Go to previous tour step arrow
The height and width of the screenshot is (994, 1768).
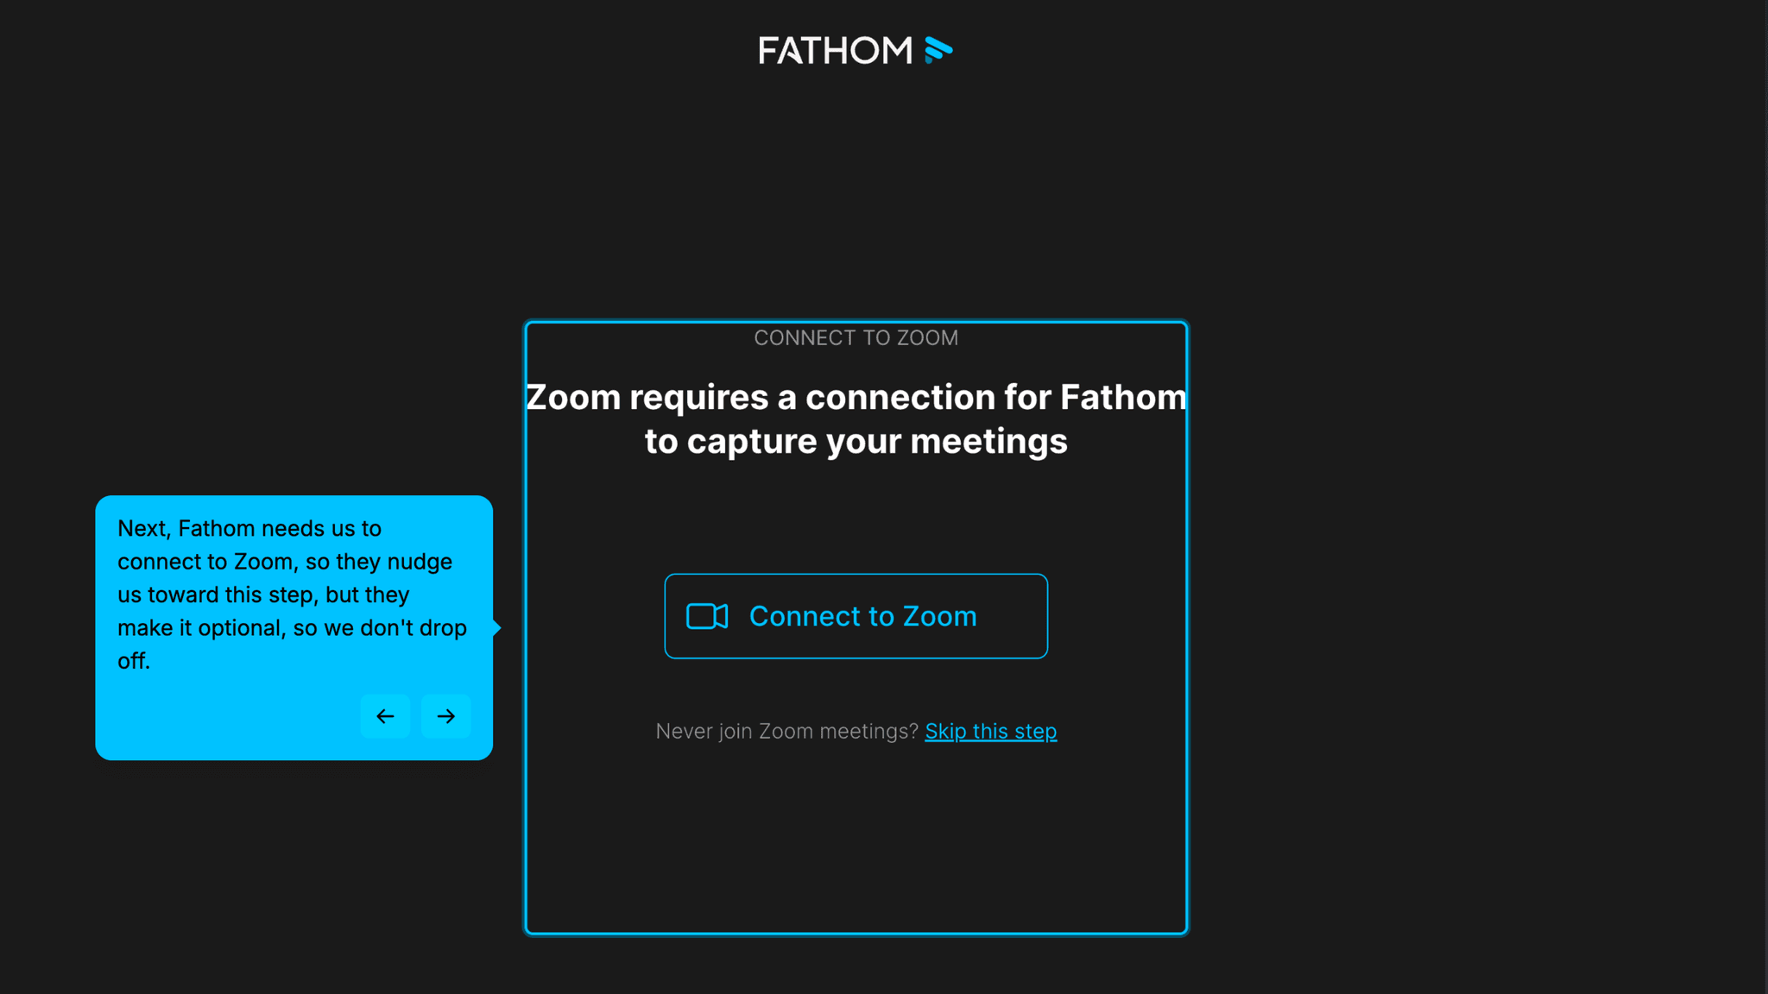[x=385, y=716]
